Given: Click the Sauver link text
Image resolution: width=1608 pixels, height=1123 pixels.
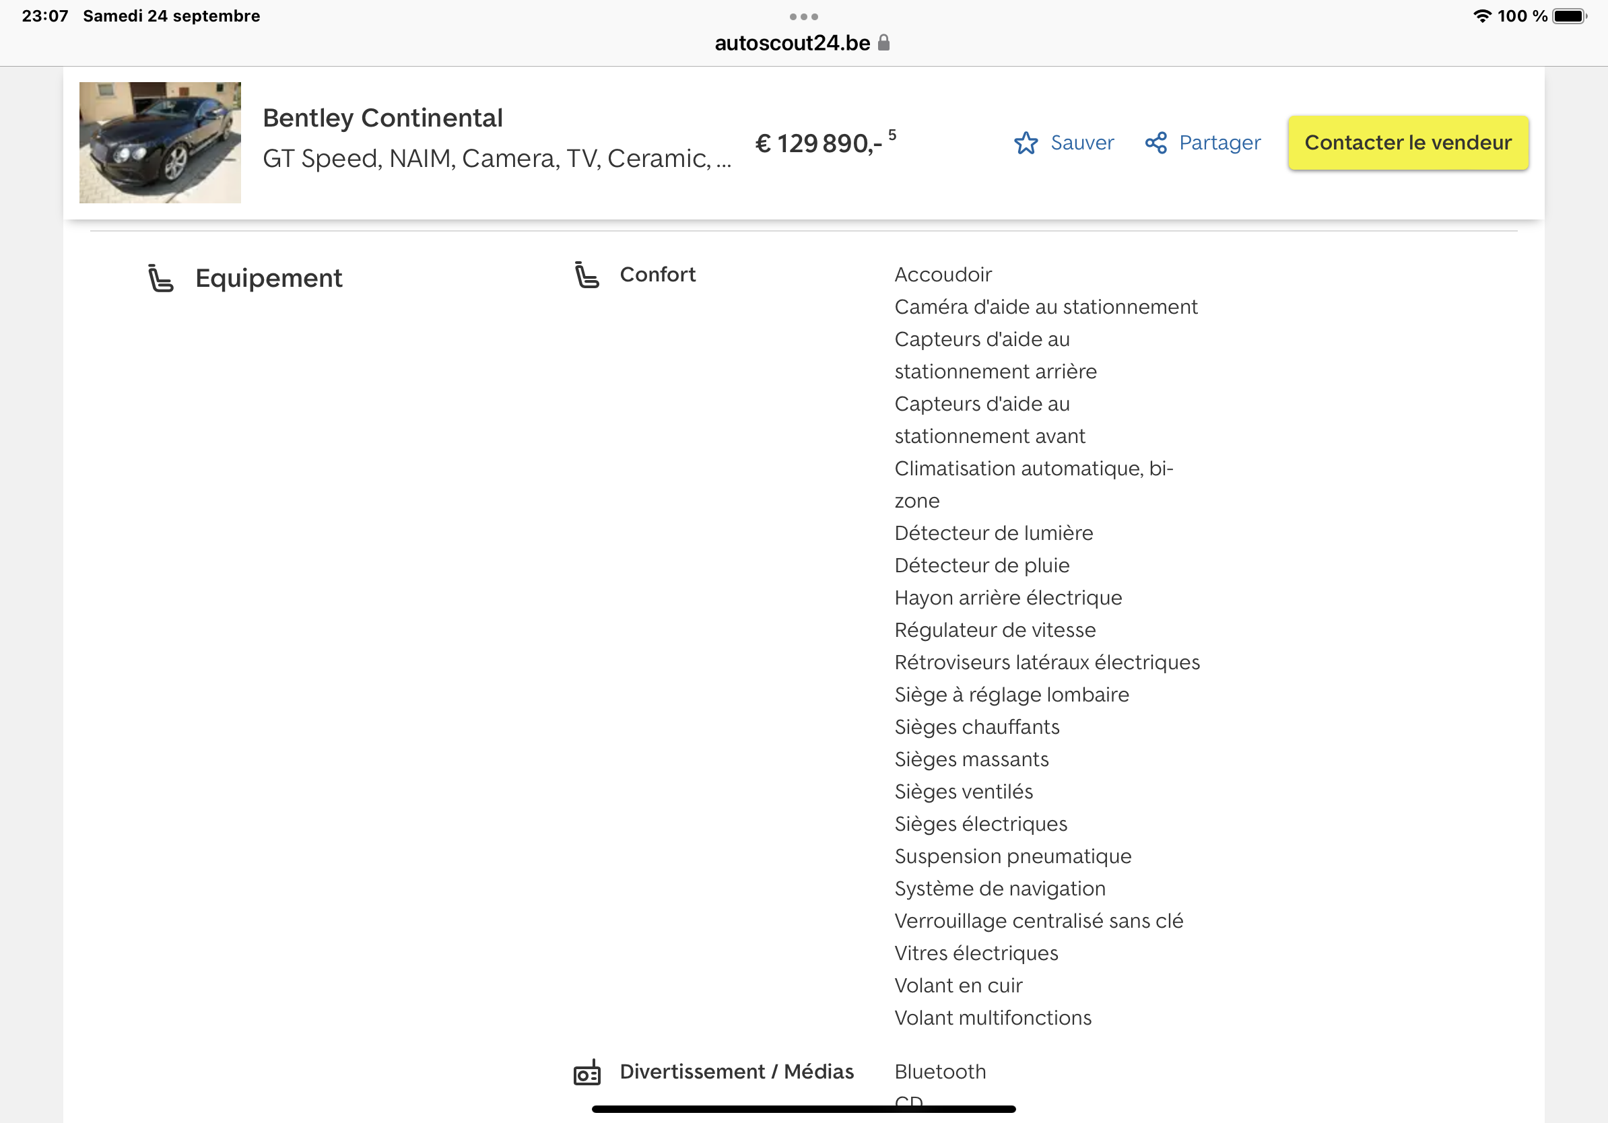Looking at the screenshot, I should 1081,143.
